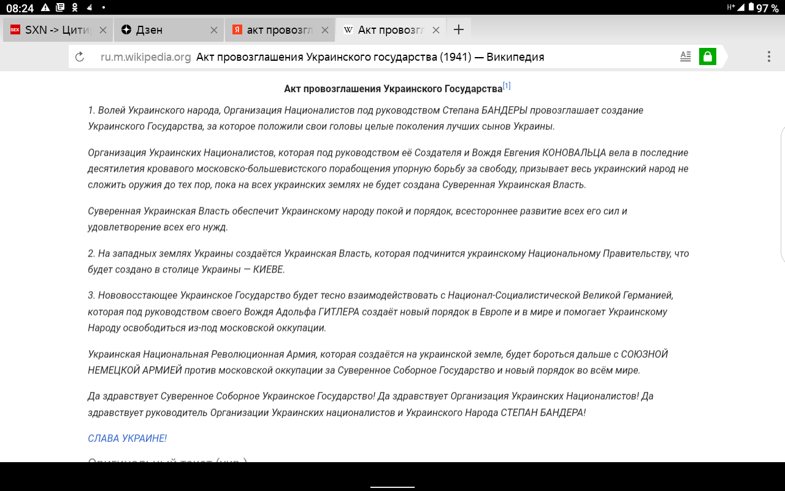Tap the H+ signal strength icon
The image size is (785, 491).
[735, 7]
